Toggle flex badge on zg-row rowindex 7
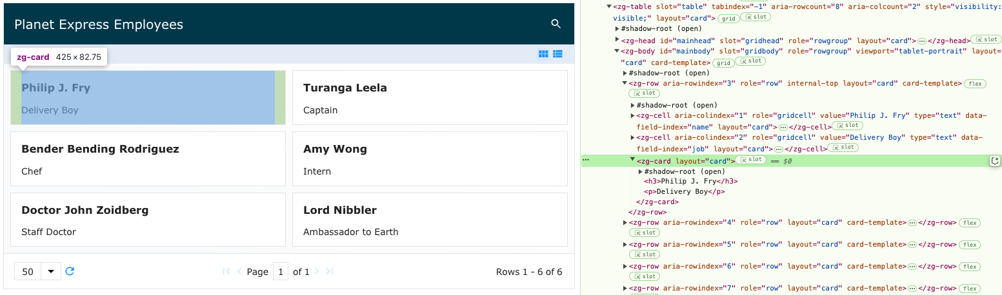The width and height of the screenshot is (1002, 295). pos(970,288)
